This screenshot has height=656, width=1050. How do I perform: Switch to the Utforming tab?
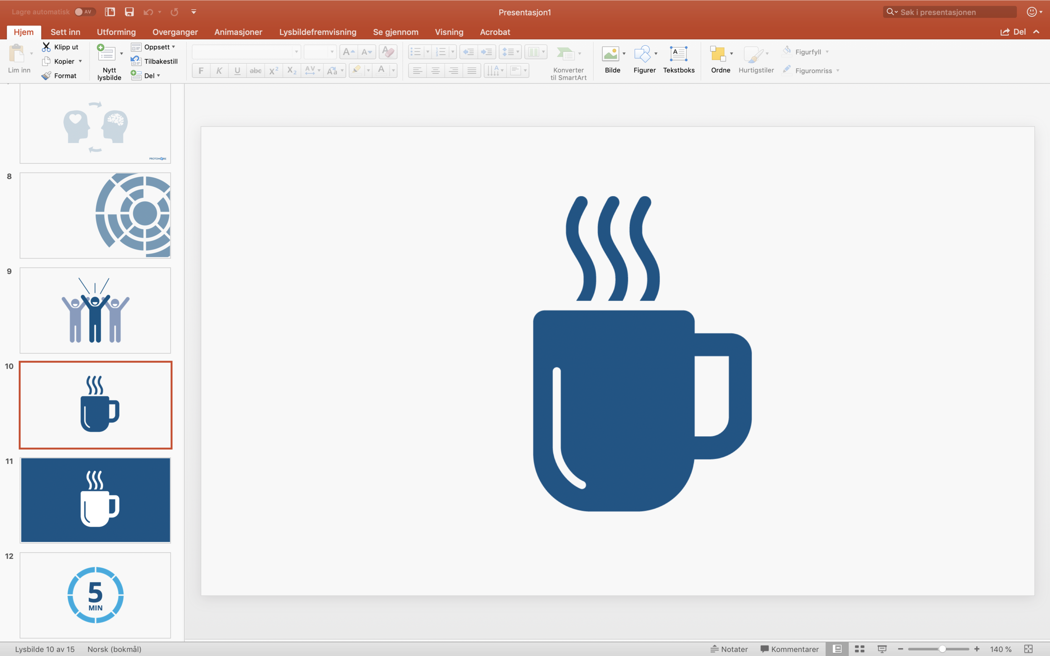pos(116,32)
